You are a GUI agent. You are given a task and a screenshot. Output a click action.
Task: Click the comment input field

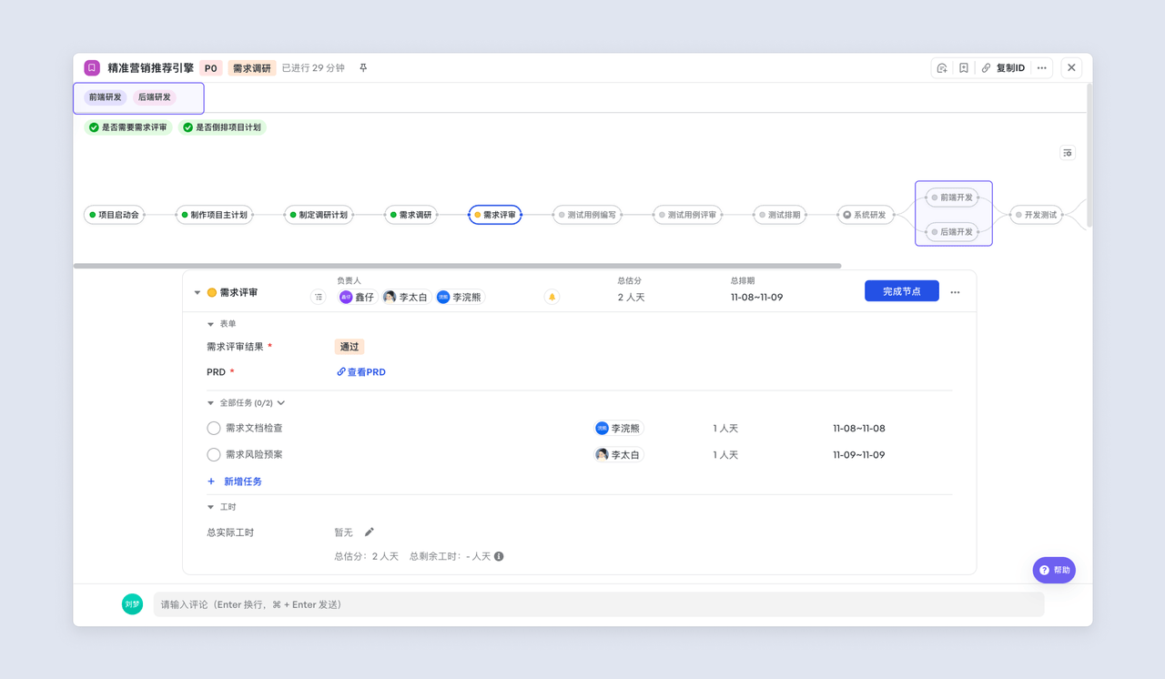point(598,604)
